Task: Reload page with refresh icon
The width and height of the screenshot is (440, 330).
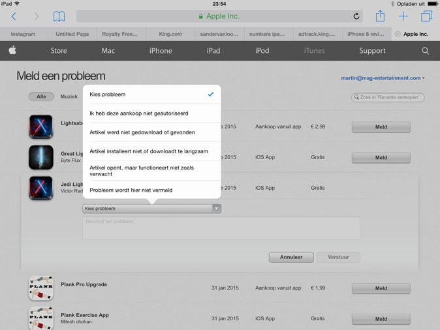Action: (356, 16)
